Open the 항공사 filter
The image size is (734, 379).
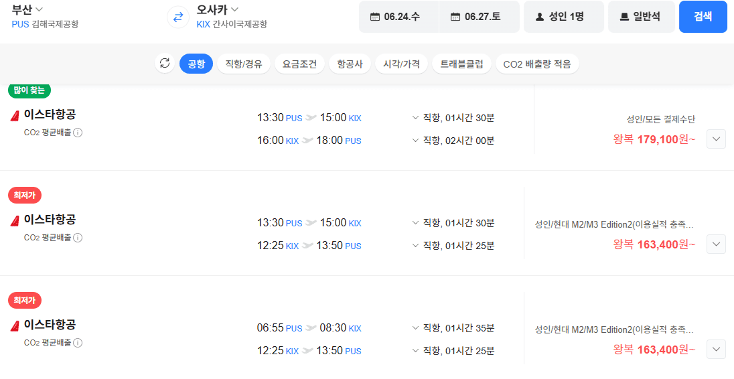point(350,64)
